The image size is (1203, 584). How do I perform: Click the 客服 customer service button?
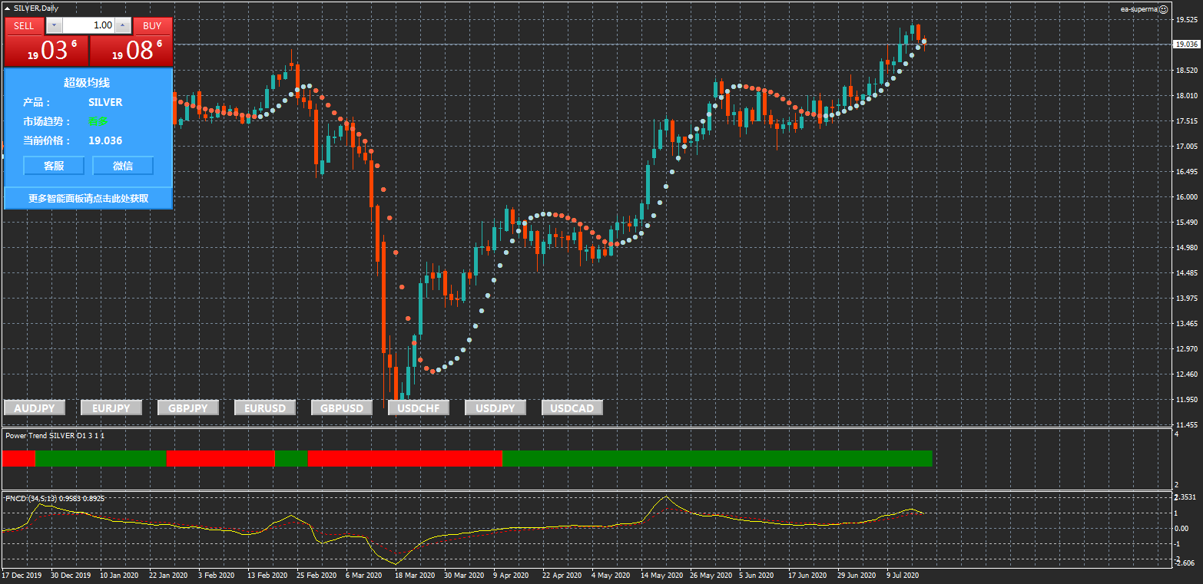54,166
